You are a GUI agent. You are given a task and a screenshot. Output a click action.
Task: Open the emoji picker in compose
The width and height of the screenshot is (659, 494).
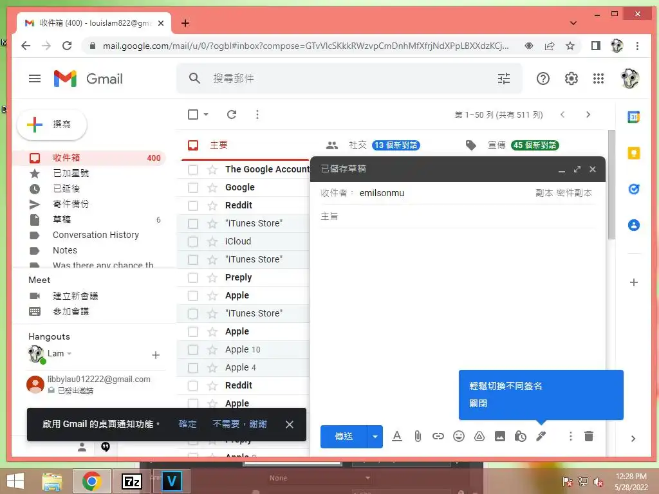tap(458, 437)
